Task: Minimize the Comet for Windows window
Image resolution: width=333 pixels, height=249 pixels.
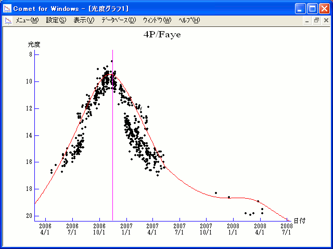Action: point(300,9)
